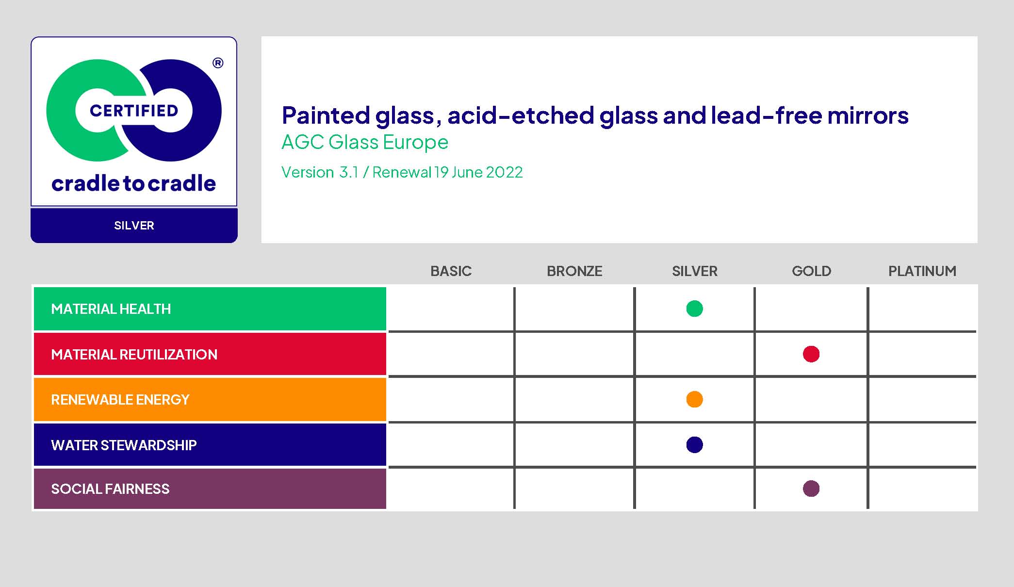The width and height of the screenshot is (1014, 587).
Task: Select the GOLD column header
Action: click(x=811, y=271)
